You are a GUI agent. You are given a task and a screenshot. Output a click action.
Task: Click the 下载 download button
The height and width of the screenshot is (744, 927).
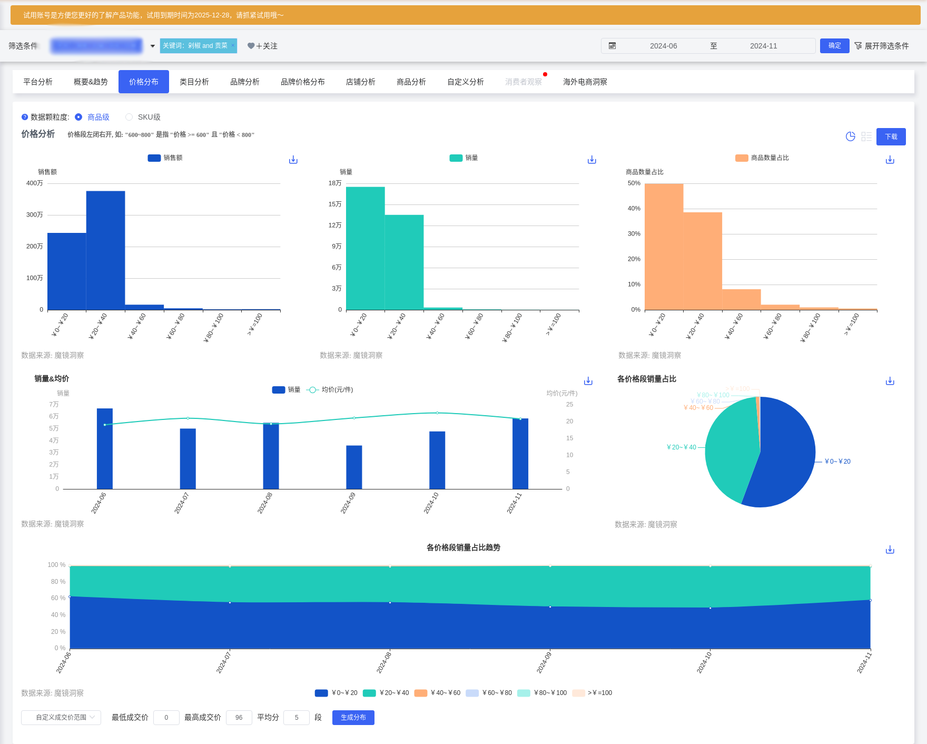(891, 136)
